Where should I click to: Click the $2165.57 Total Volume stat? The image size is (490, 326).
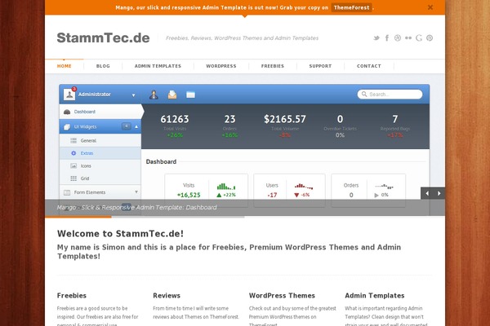tap(285, 126)
